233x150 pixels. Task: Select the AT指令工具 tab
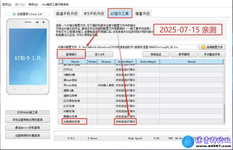click(x=119, y=14)
